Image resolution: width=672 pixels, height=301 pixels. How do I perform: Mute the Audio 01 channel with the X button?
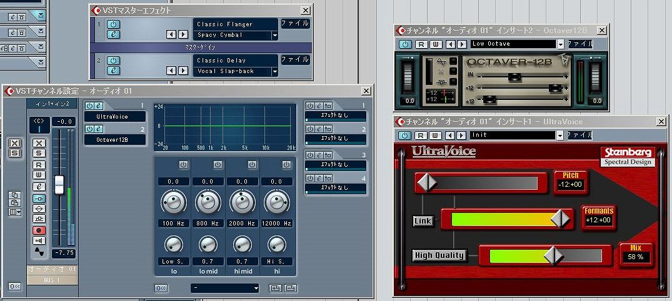pos(39,143)
